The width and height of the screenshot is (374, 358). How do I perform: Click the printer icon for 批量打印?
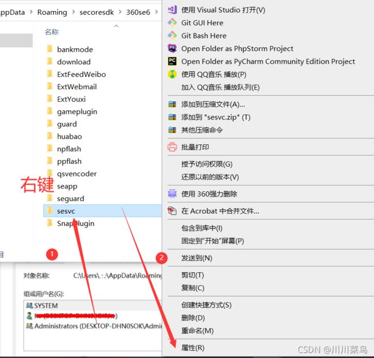coord(172,147)
